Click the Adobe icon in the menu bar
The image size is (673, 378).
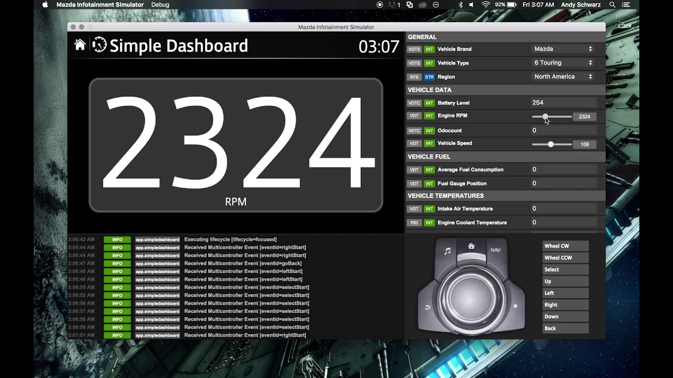pos(394,5)
